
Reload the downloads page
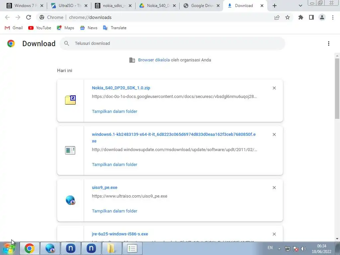tap(29, 17)
